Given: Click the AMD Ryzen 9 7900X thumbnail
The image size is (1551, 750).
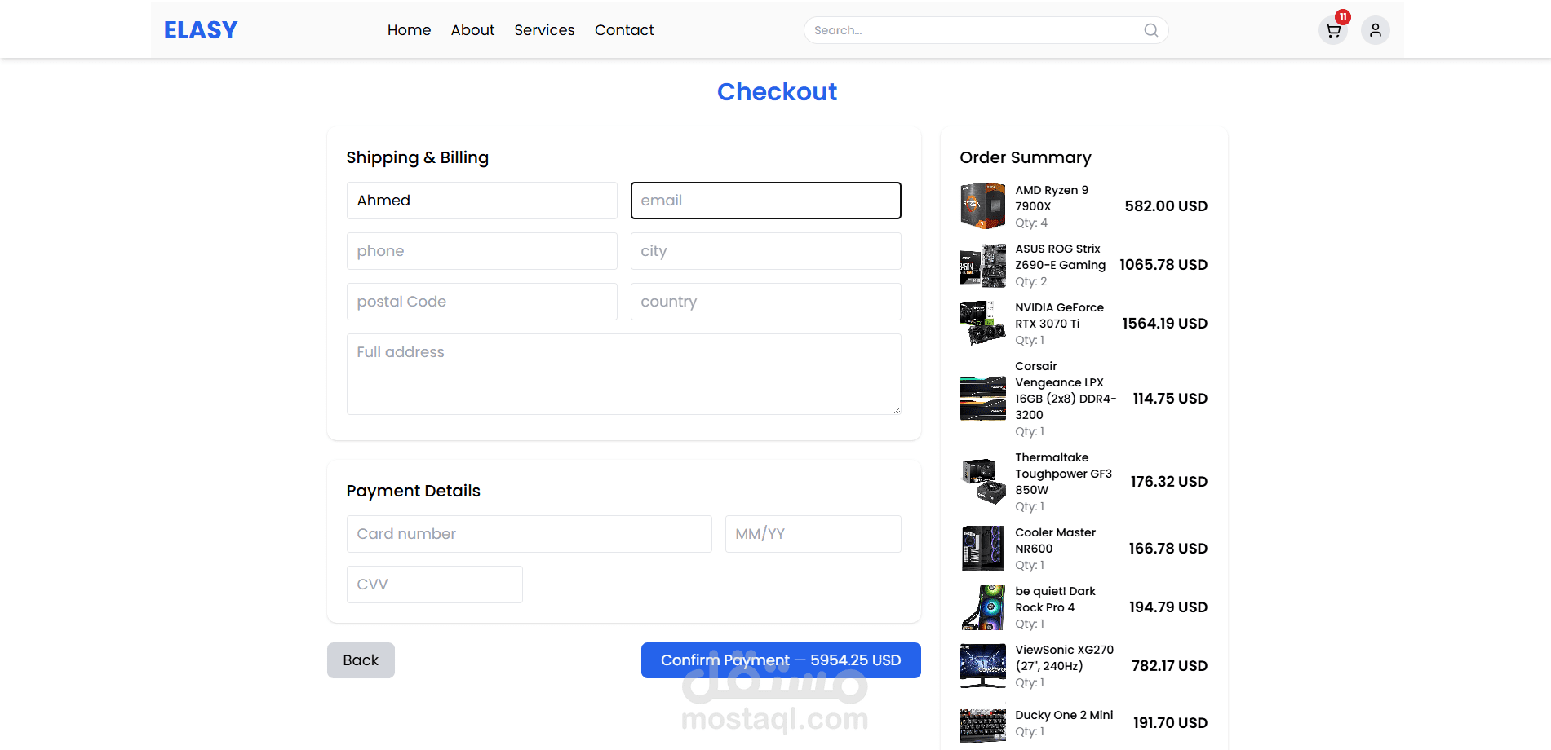Looking at the screenshot, I should (x=983, y=206).
